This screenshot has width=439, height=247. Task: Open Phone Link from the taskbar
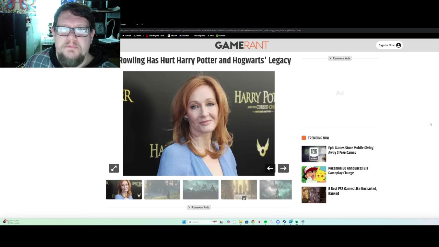point(290,222)
